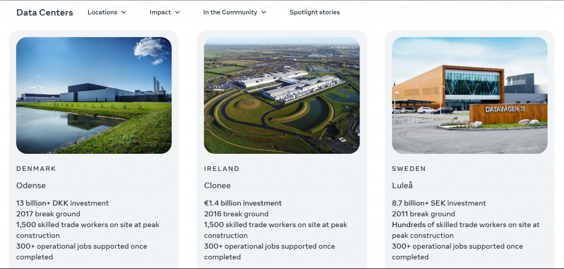Open the Clonee location heading
The width and height of the screenshot is (564, 269).
[218, 185]
